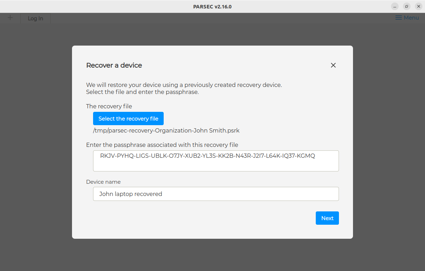Close the Recover a device dialog
Viewport: 425px width, 271px height.
[333, 65]
